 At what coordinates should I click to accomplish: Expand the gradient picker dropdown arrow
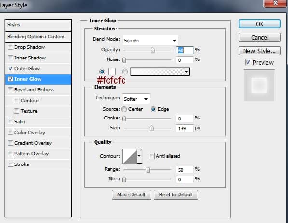click(187, 72)
